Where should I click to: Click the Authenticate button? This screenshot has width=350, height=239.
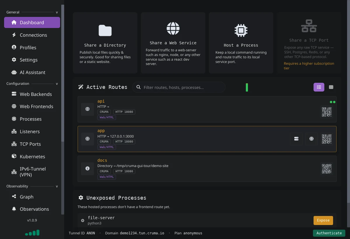point(329,233)
